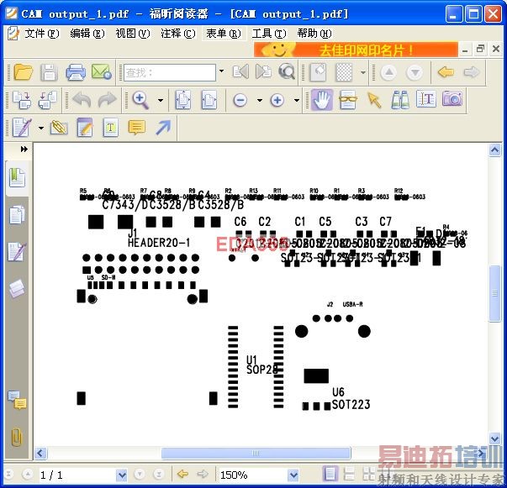Open the attachments panel in sidebar

(x=17, y=438)
